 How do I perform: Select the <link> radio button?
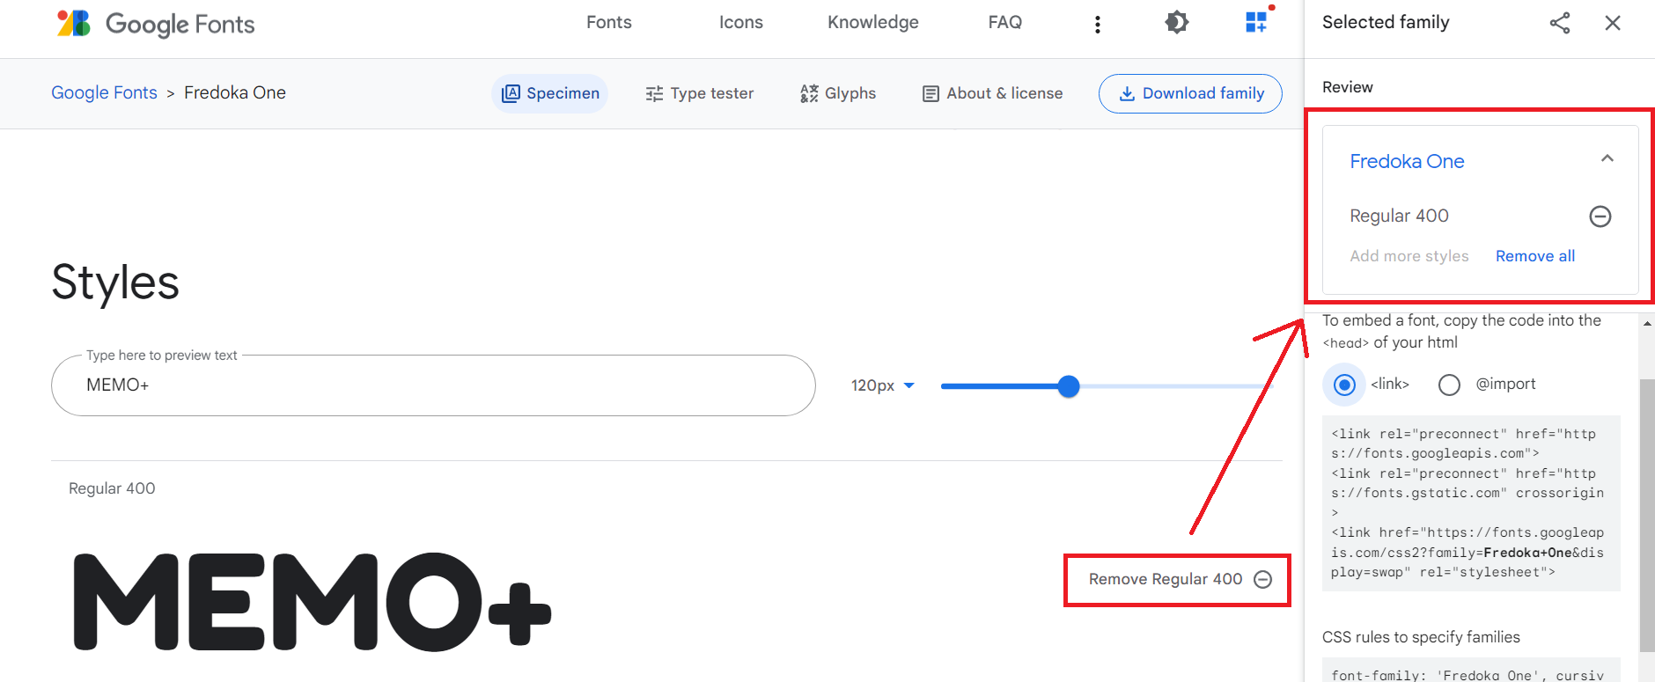(x=1344, y=385)
